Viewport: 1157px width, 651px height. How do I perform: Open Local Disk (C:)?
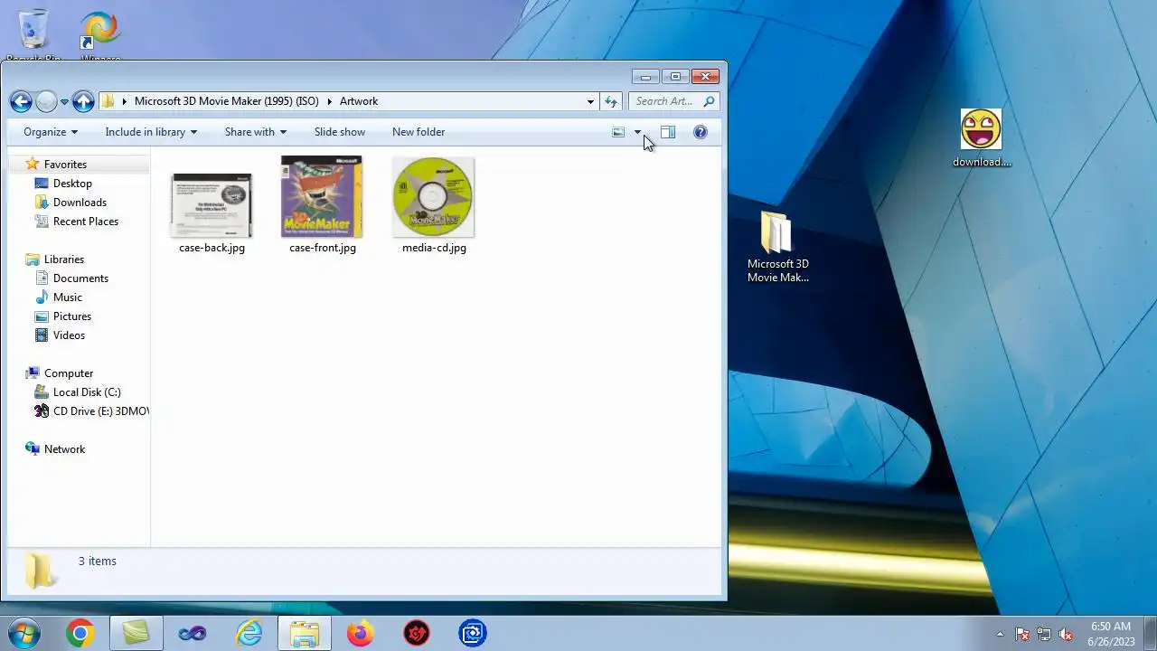click(x=86, y=392)
